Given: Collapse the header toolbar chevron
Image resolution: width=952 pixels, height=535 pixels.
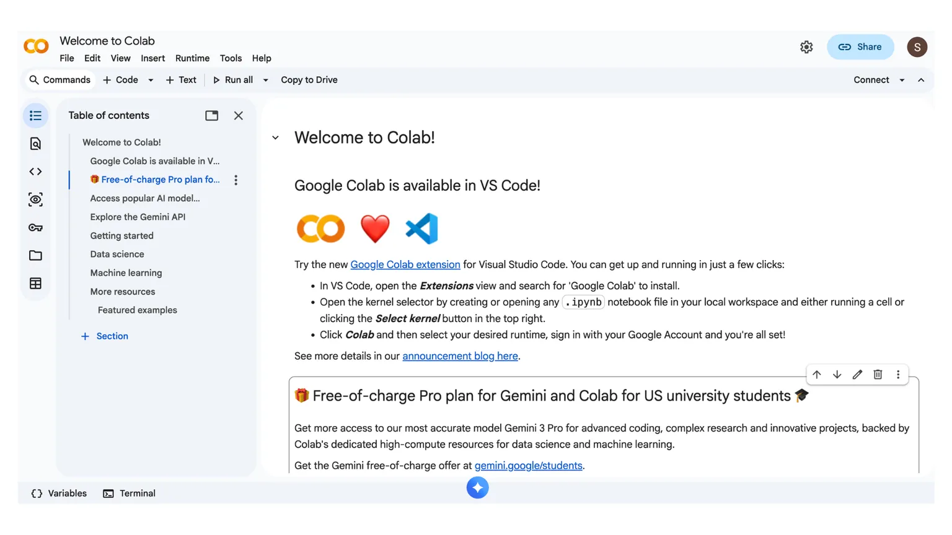Looking at the screenshot, I should [x=921, y=80].
